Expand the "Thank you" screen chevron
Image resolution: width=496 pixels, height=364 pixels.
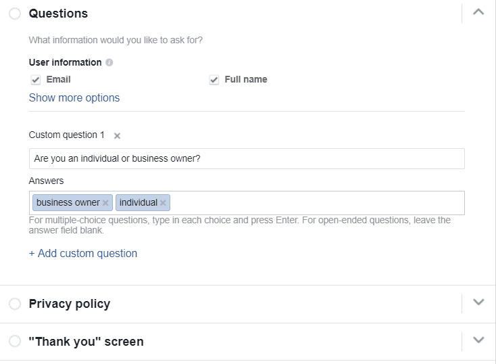point(478,340)
